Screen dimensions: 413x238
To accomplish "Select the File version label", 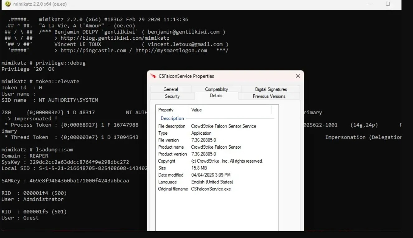I will coord(168,140).
